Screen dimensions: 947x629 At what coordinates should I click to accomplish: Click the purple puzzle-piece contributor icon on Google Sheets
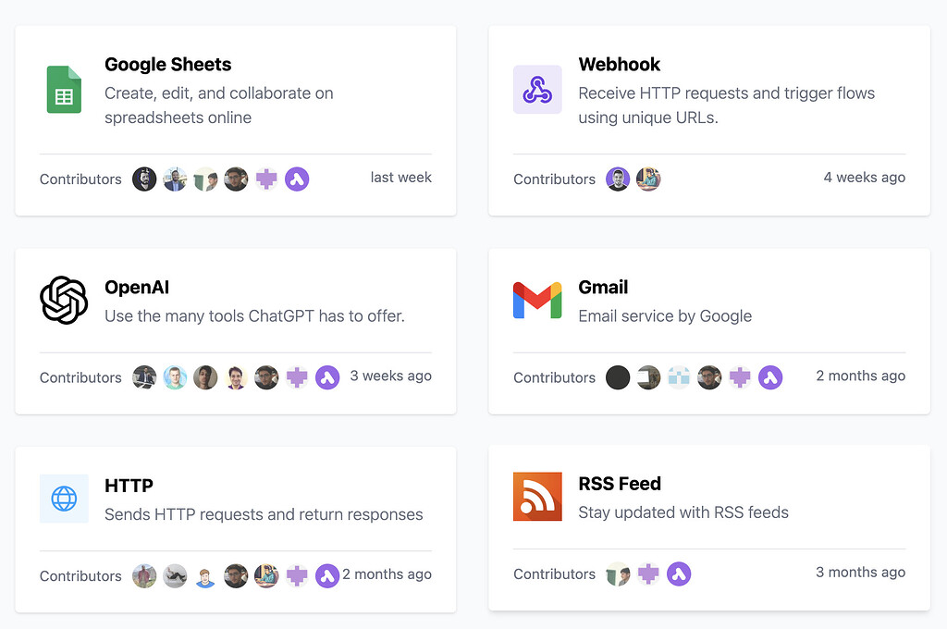[266, 179]
